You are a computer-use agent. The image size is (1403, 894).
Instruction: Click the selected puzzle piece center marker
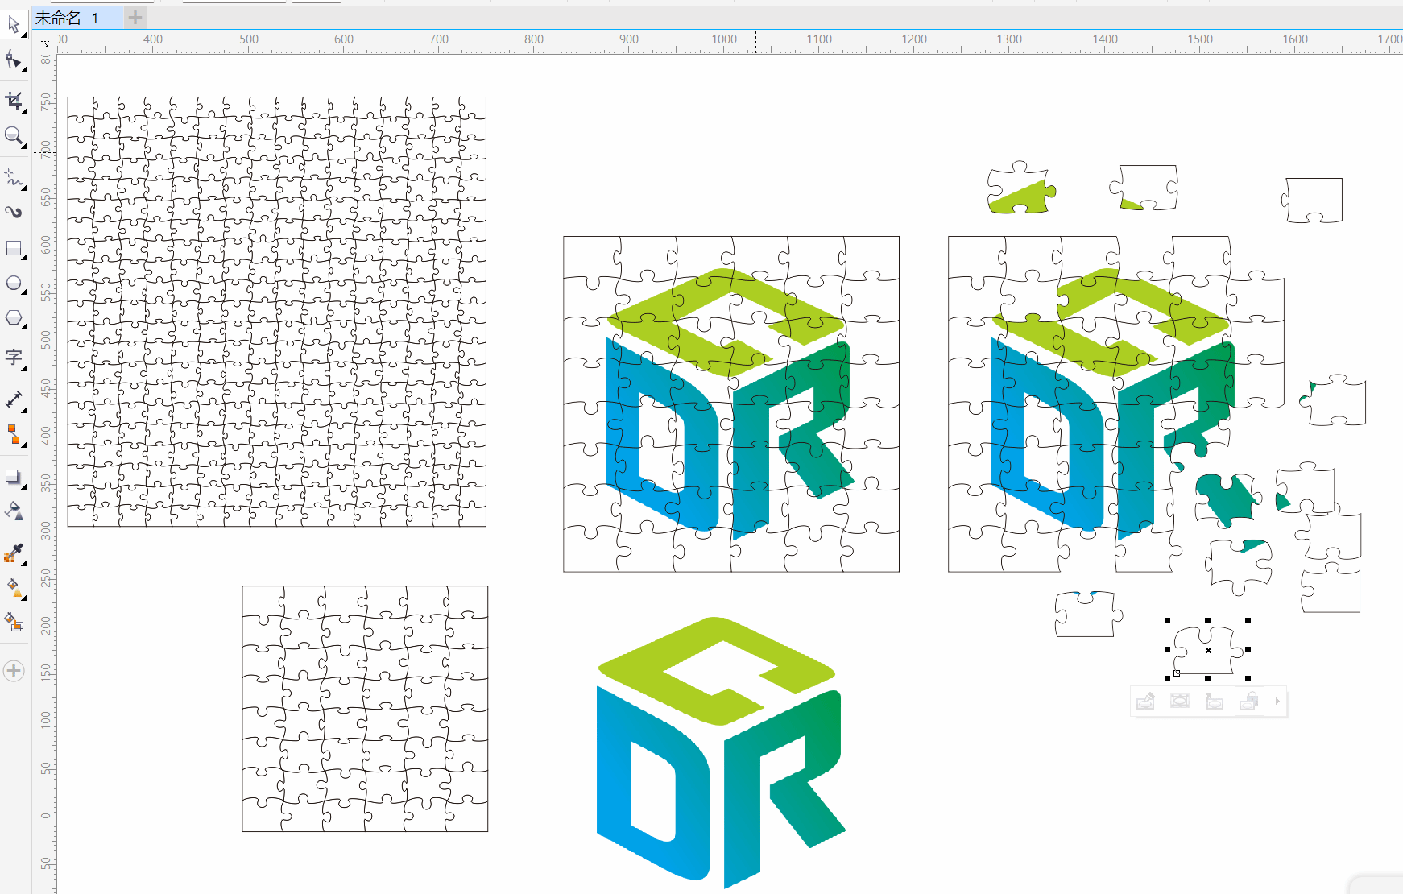(1208, 650)
